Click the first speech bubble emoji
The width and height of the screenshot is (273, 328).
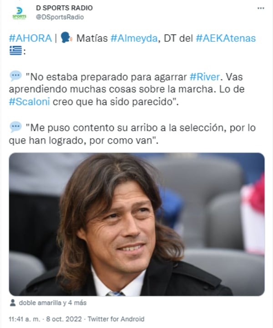16,76
